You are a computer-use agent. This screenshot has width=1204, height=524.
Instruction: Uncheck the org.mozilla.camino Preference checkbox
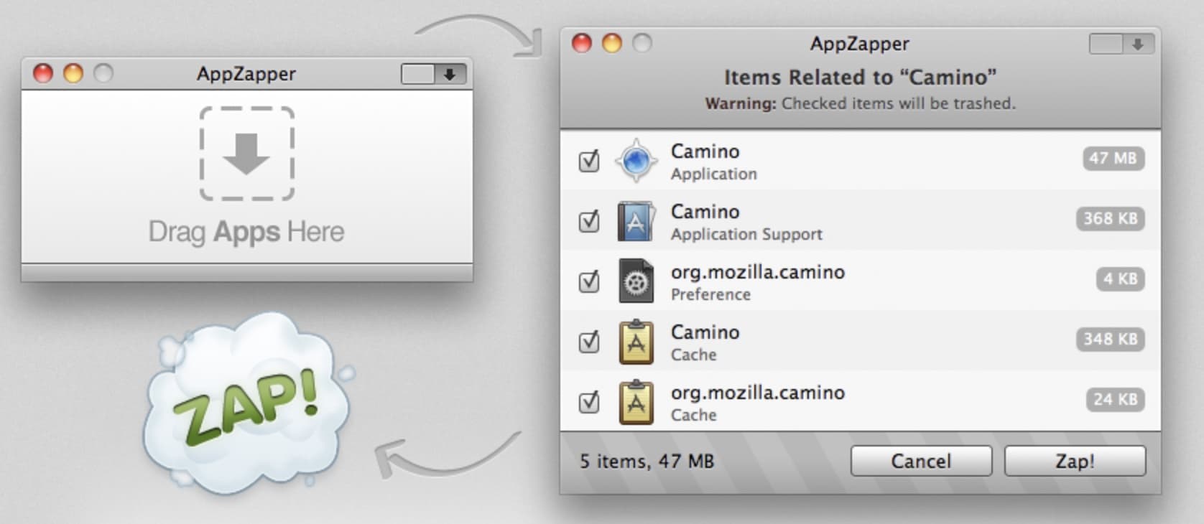(x=588, y=282)
